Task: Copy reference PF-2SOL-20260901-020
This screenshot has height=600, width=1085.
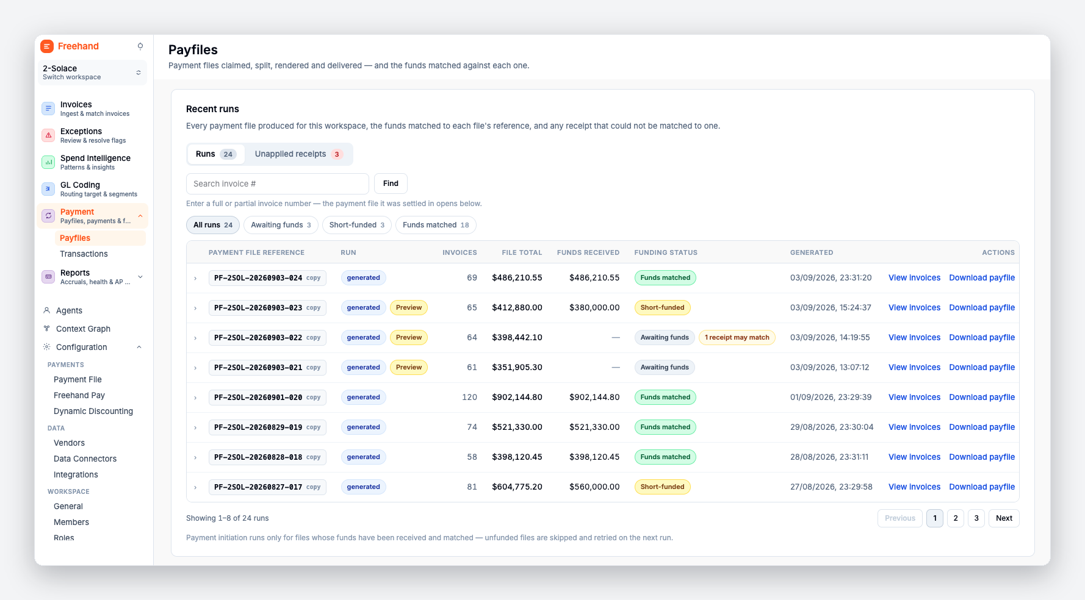Action: click(313, 398)
